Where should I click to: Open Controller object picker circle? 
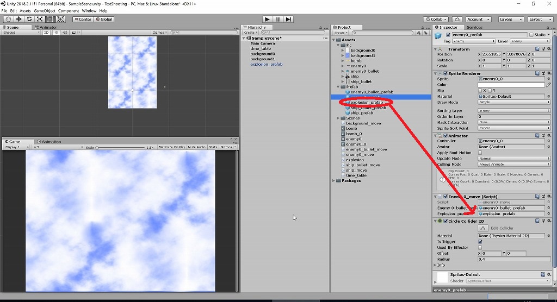coord(549,141)
